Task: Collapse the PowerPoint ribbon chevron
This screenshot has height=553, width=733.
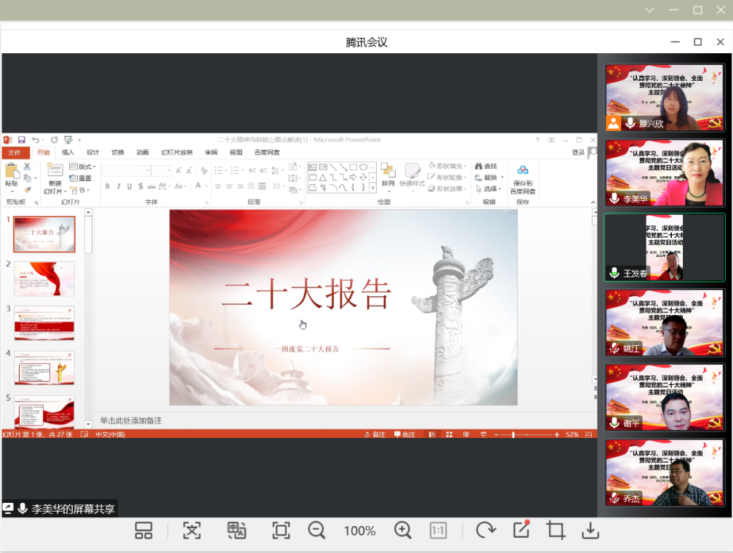Action: point(593,202)
